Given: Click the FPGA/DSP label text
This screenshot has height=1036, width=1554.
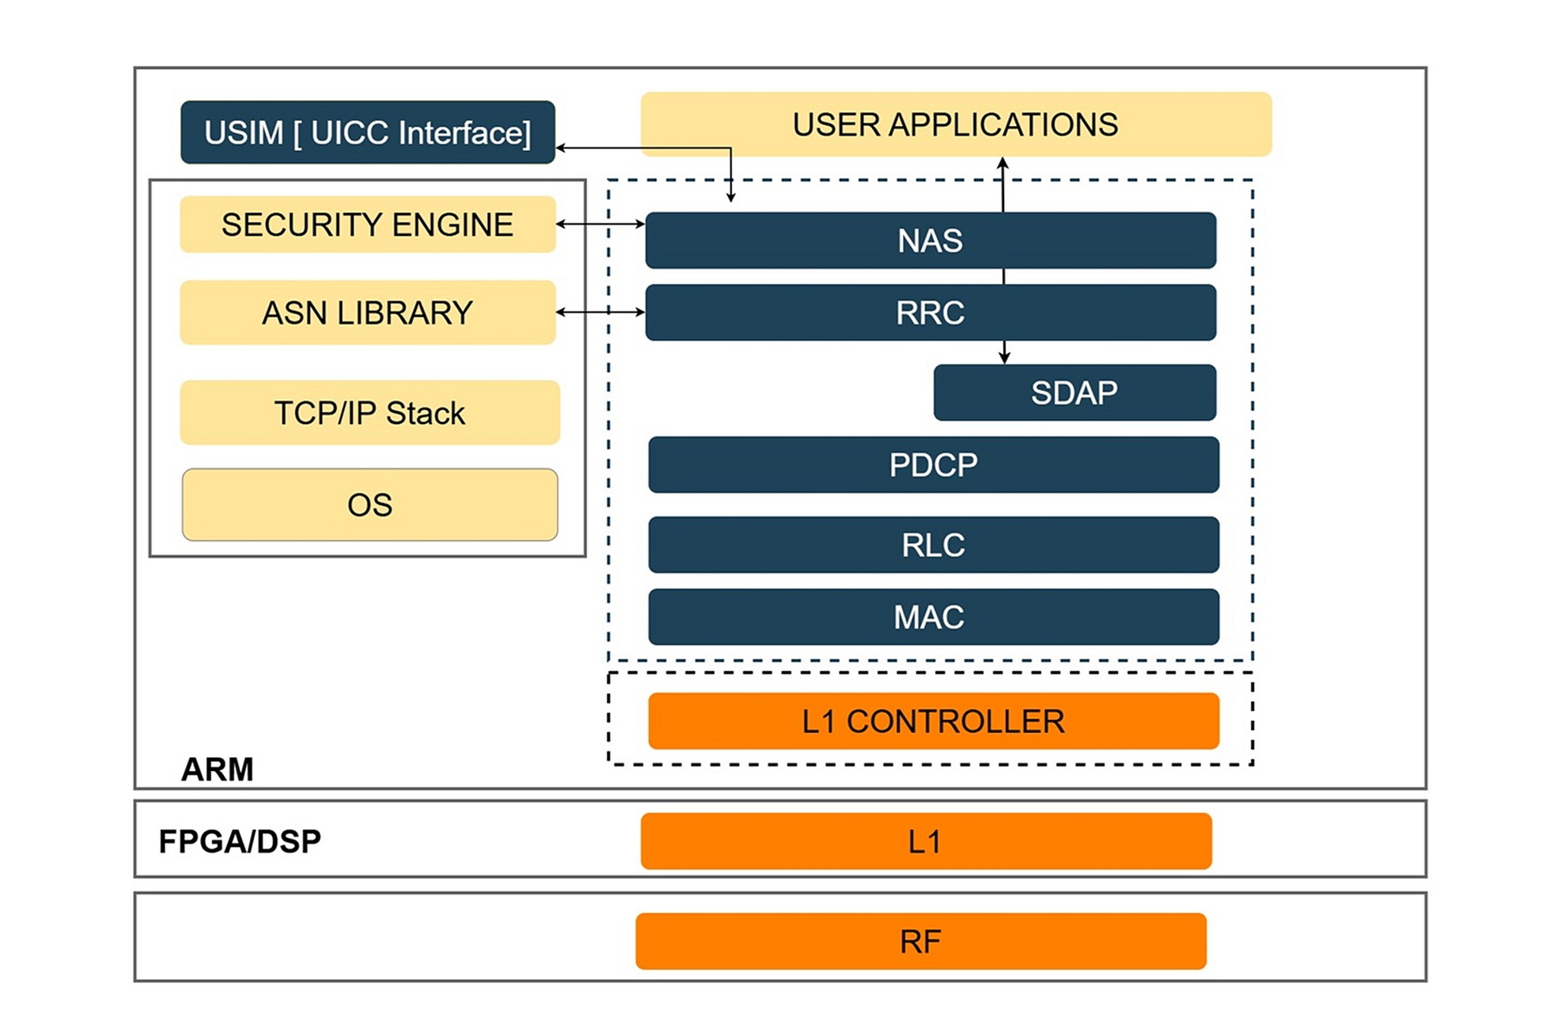Looking at the screenshot, I should tap(240, 841).
